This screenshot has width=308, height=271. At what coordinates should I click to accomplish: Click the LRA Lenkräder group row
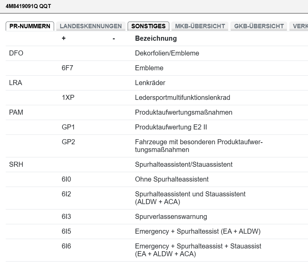pos(150,83)
